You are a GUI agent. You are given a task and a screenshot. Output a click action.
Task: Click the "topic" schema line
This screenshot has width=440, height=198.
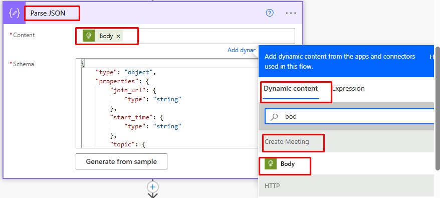pyautogui.click(x=128, y=144)
